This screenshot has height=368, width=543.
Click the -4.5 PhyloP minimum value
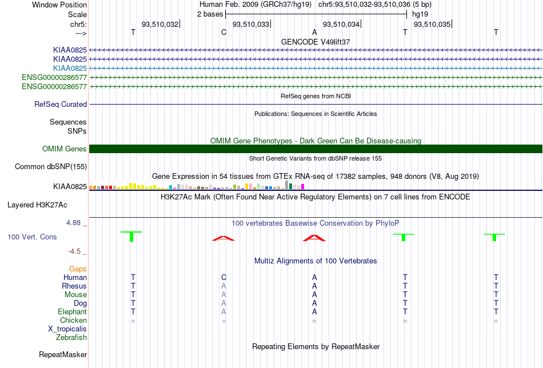point(74,251)
